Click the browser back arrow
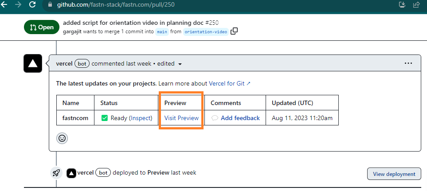This screenshot has width=427, height=191. [x=4, y=4]
